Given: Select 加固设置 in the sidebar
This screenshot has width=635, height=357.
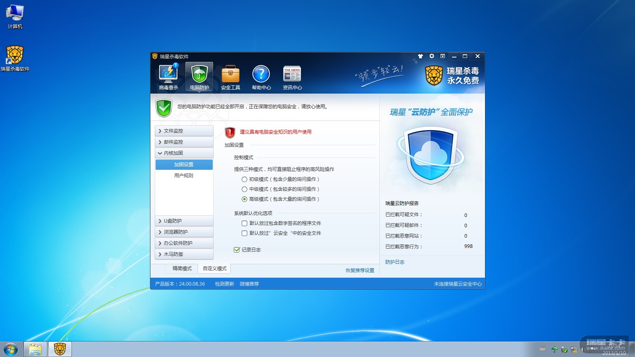Looking at the screenshot, I should pyautogui.click(x=184, y=165).
